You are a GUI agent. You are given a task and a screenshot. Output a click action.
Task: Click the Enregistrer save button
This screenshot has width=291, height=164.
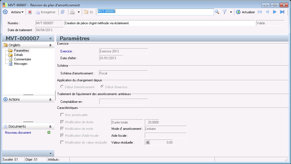[46, 12]
